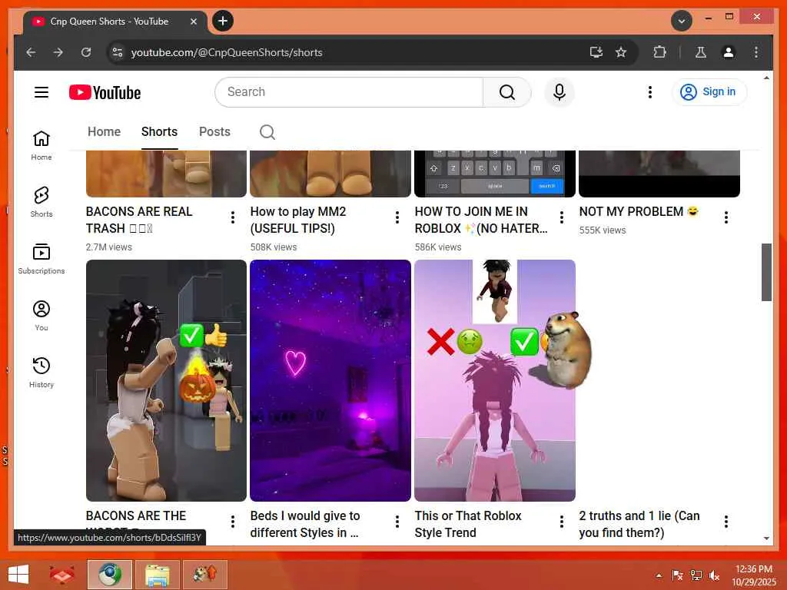This screenshot has width=787, height=590.
Task: Click the address bar URL
Action: 227,53
